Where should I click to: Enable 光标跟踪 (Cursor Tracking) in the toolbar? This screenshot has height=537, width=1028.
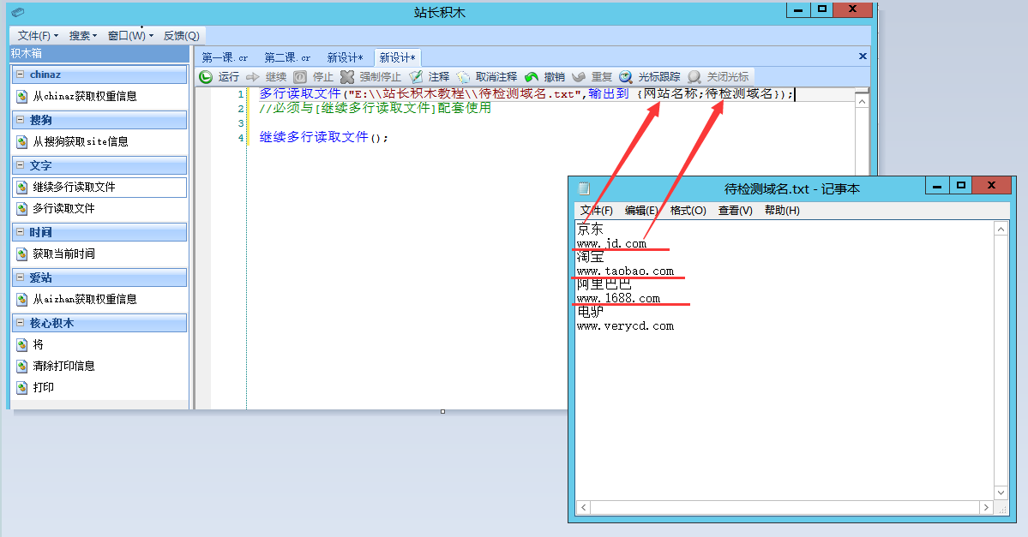(x=627, y=77)
